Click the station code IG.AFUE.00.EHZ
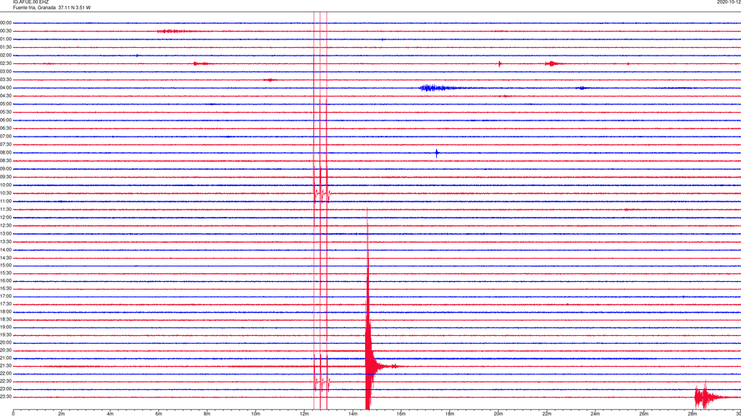Viewport: 741px width, 417px height. 31,2
